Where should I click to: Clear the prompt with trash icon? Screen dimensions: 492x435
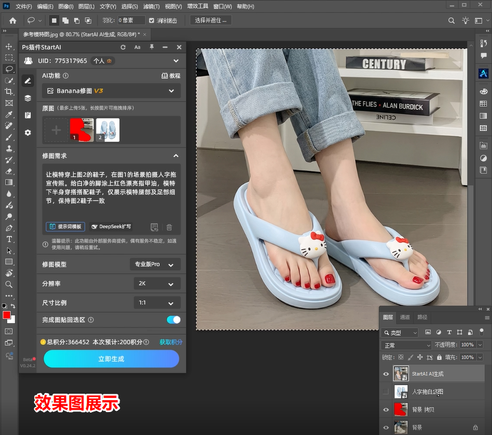tap(169, 227)
